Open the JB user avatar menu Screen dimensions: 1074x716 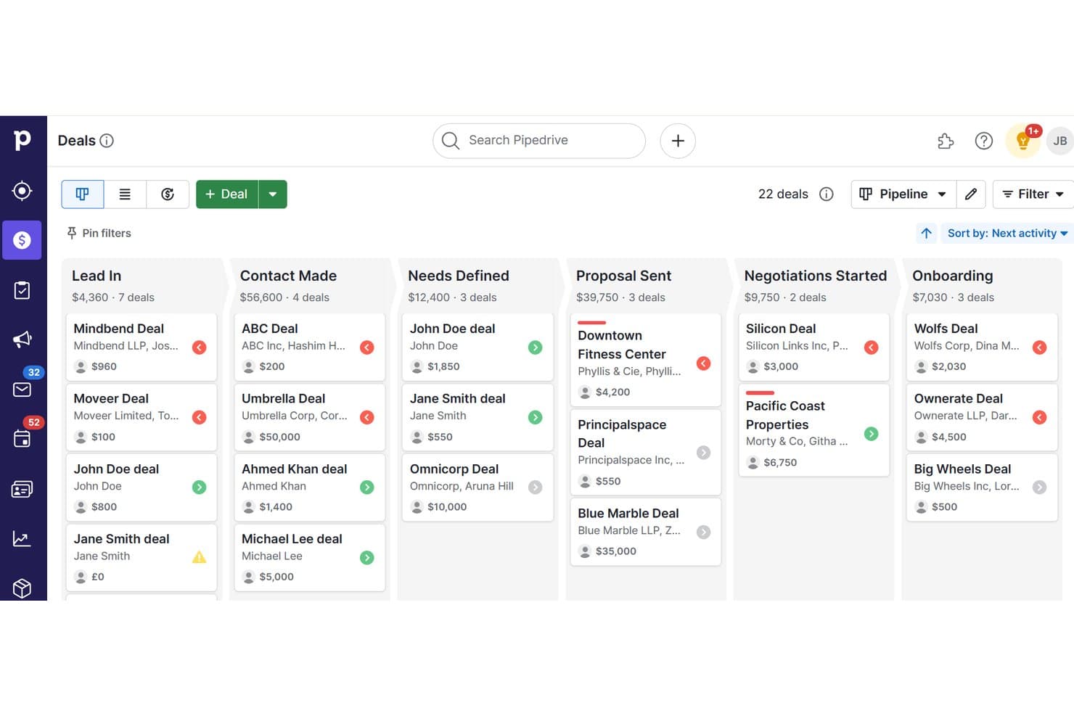pos(1060,141)
